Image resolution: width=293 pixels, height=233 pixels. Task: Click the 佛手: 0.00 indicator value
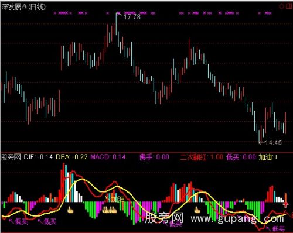(x=154, y=157)
